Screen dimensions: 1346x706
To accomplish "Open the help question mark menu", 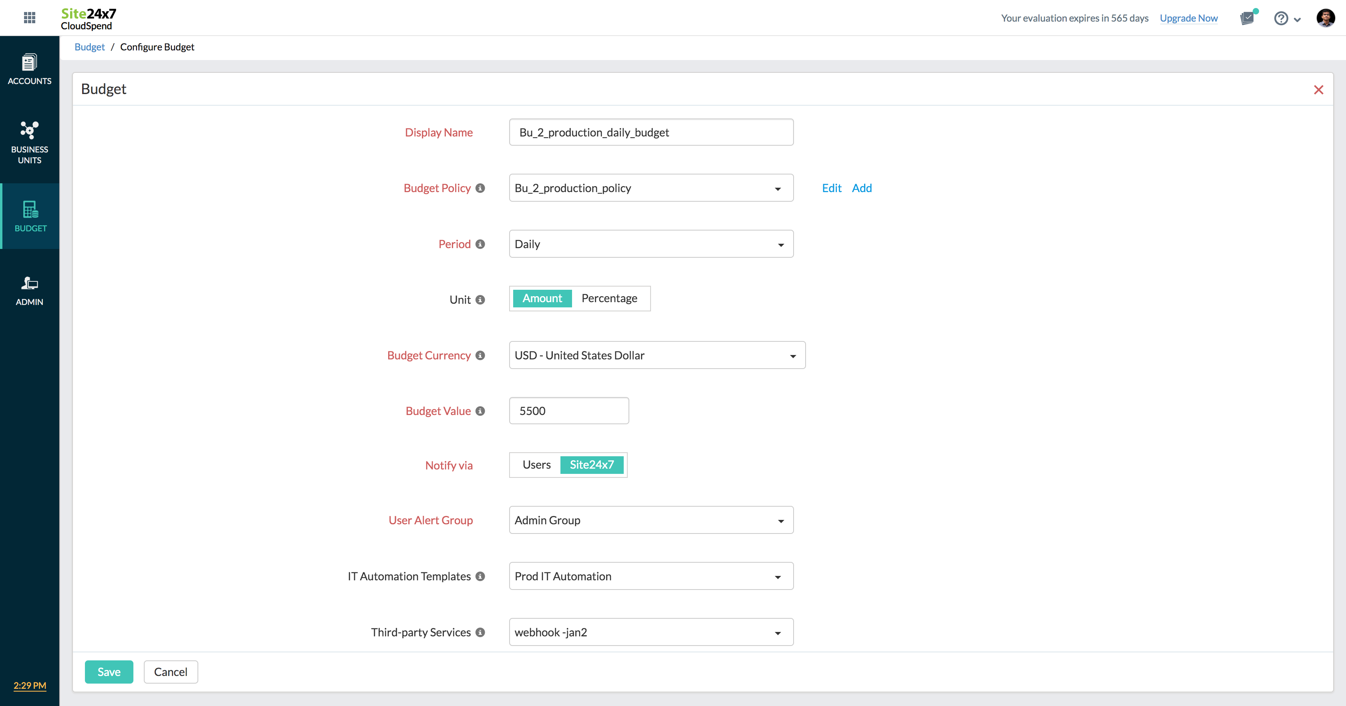I will [1281, 18].
